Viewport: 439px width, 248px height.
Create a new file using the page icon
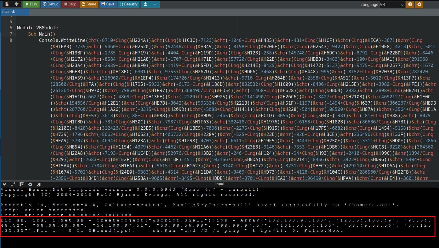point(7,4)
